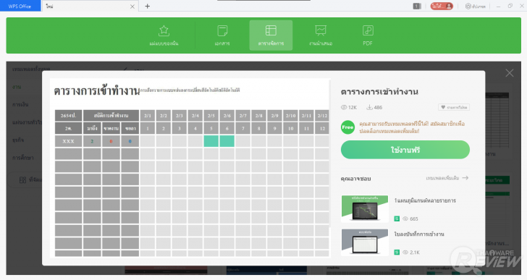Click the spreadsheet icon beside 665 views
Viewport: 527px width, 280px height.
coord(397,219)
